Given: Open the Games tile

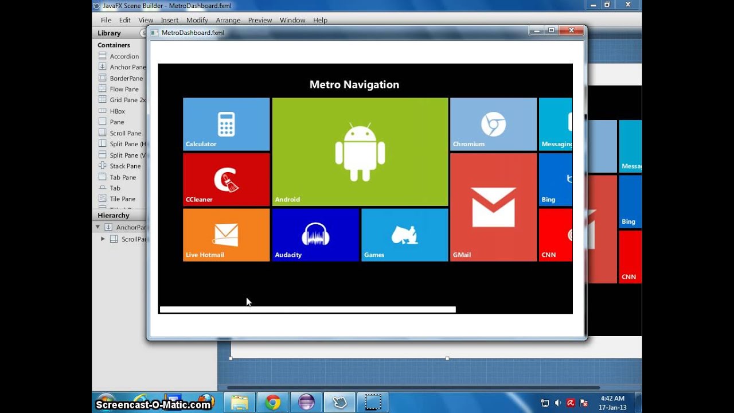Looking at the screenshot, I should tap(405, 235).
